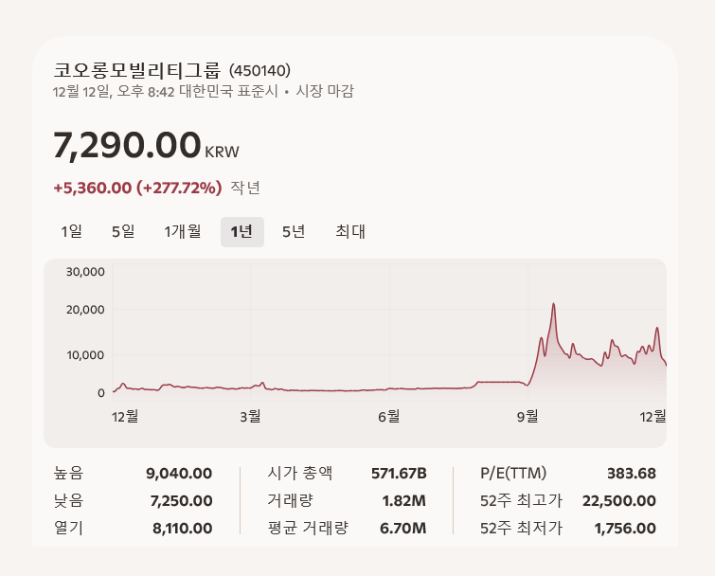Click the 0 y-axis label
The width and height of the screenshot is (715, 576).
tap(101, 393)
